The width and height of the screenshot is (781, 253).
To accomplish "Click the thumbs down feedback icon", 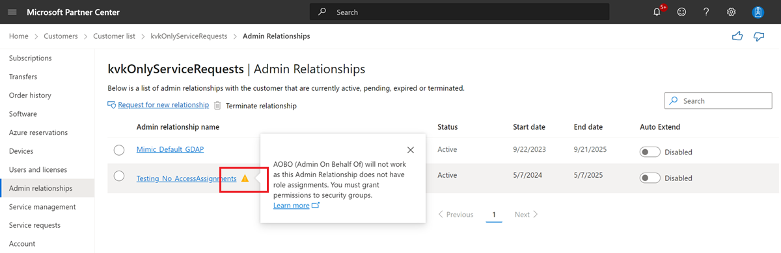I will tap(759, 36).
